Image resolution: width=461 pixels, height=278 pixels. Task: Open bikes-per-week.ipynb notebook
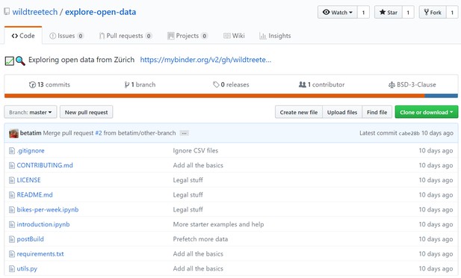(48, 210)
